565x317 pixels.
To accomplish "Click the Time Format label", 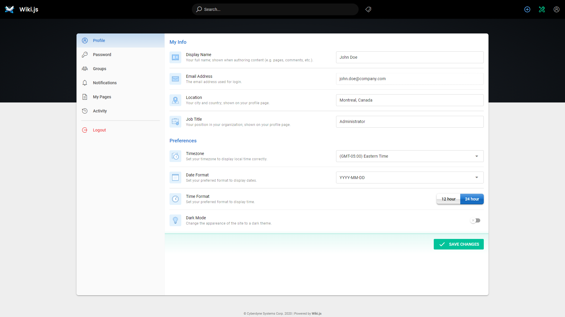I will (198, 196).
